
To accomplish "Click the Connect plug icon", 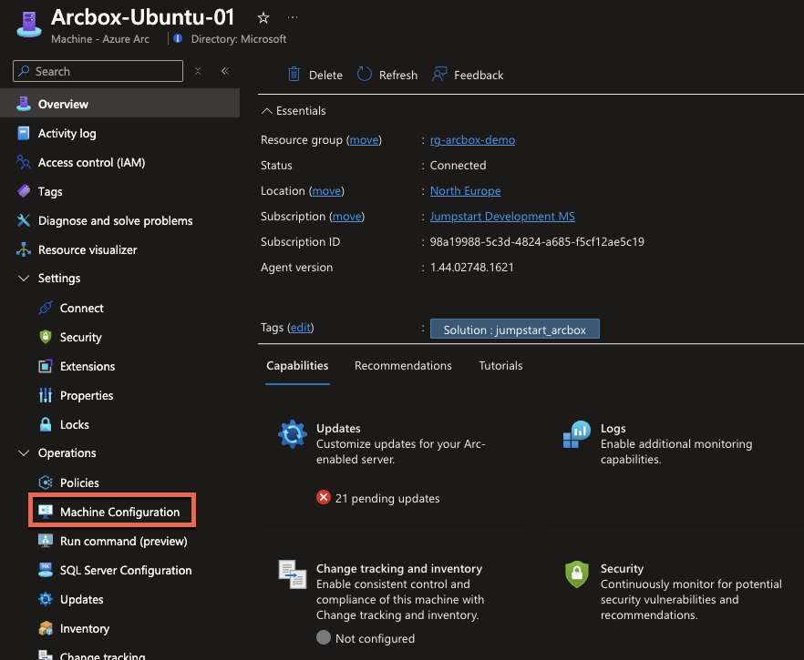I will coord(46,308).
